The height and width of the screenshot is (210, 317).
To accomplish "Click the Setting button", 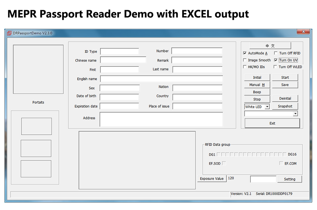I will [290, 179].
